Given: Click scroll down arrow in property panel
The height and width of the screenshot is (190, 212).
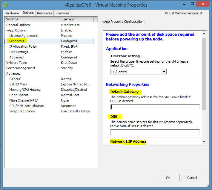Looking at the screenshot, I should coord(204,141).
